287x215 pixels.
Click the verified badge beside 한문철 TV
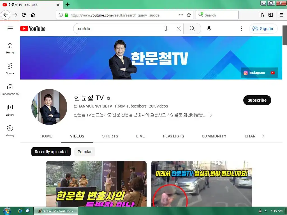(108, 98)
